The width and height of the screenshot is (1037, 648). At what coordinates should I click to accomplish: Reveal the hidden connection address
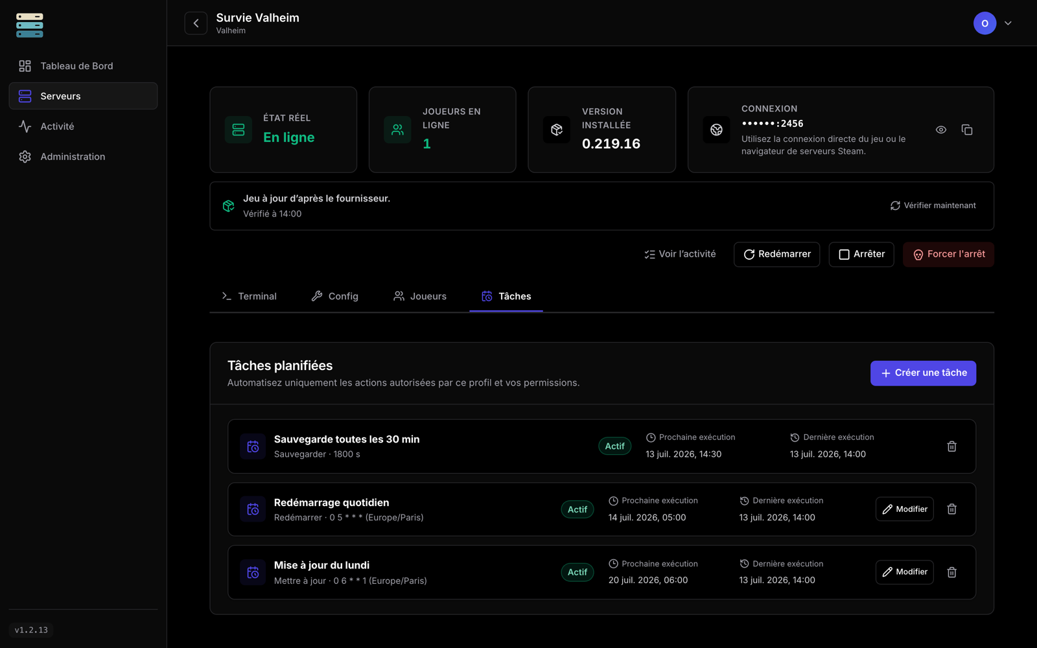(941, 130)
